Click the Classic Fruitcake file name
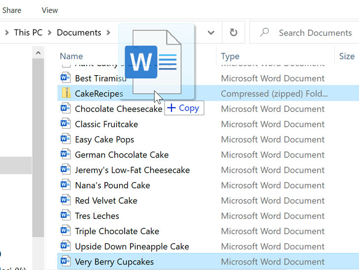 (x=106, y=124)
